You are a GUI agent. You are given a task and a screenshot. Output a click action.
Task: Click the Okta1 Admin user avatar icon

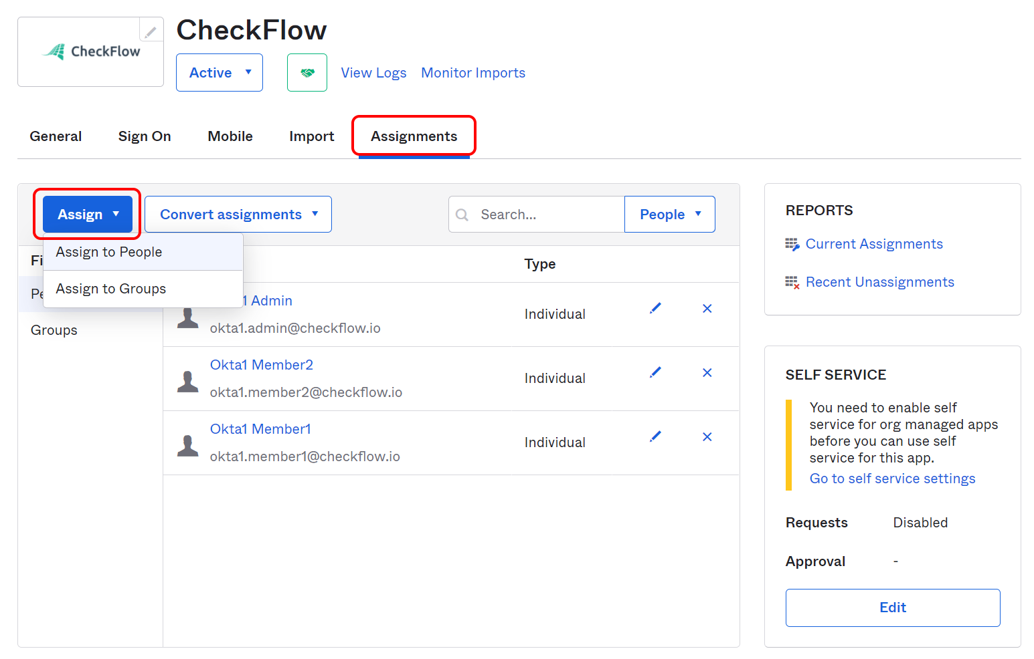(x=188, y=317)
